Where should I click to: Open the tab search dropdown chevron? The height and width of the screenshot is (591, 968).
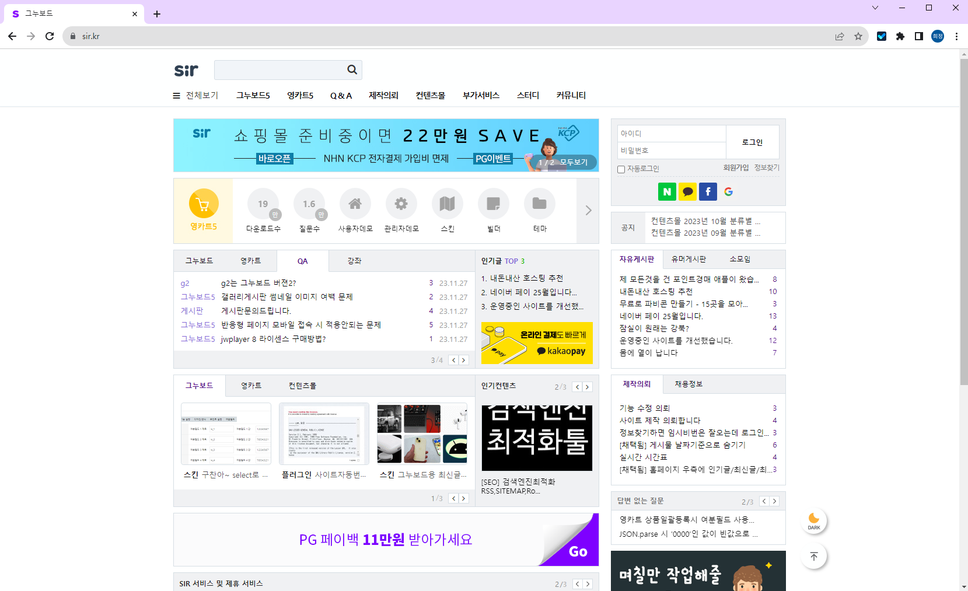coord(875,8)
